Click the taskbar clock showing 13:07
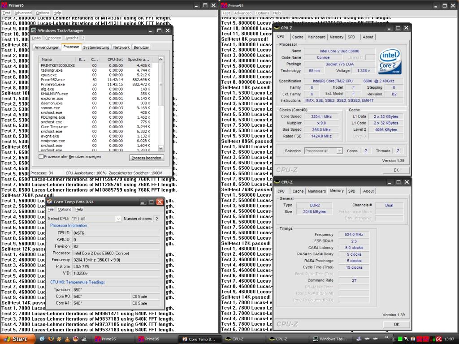459x344 pixels. pyautogui.click(x=449, y=339)
